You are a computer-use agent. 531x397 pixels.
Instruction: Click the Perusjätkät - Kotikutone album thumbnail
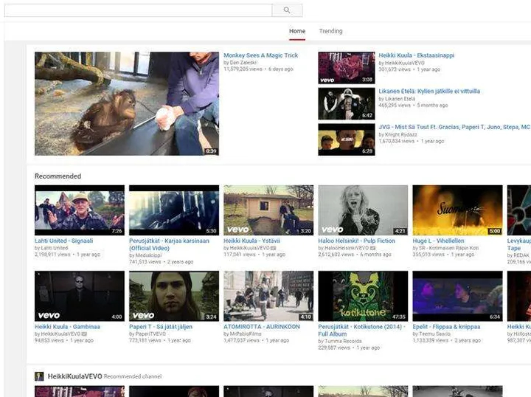click(x=363, y=296)
